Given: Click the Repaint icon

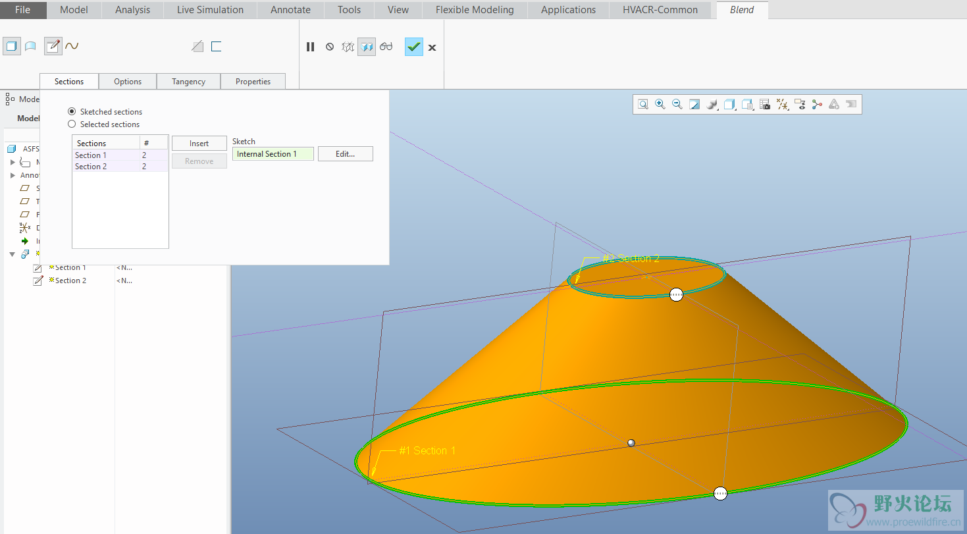Looking at the screenshot, I should tap(694, 104).
